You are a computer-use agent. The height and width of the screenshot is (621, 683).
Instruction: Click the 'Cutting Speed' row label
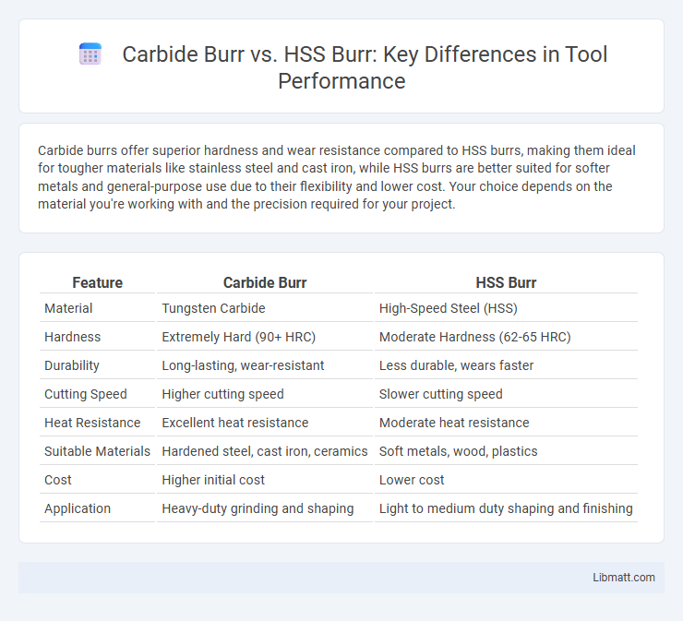(x=85, y=394)
